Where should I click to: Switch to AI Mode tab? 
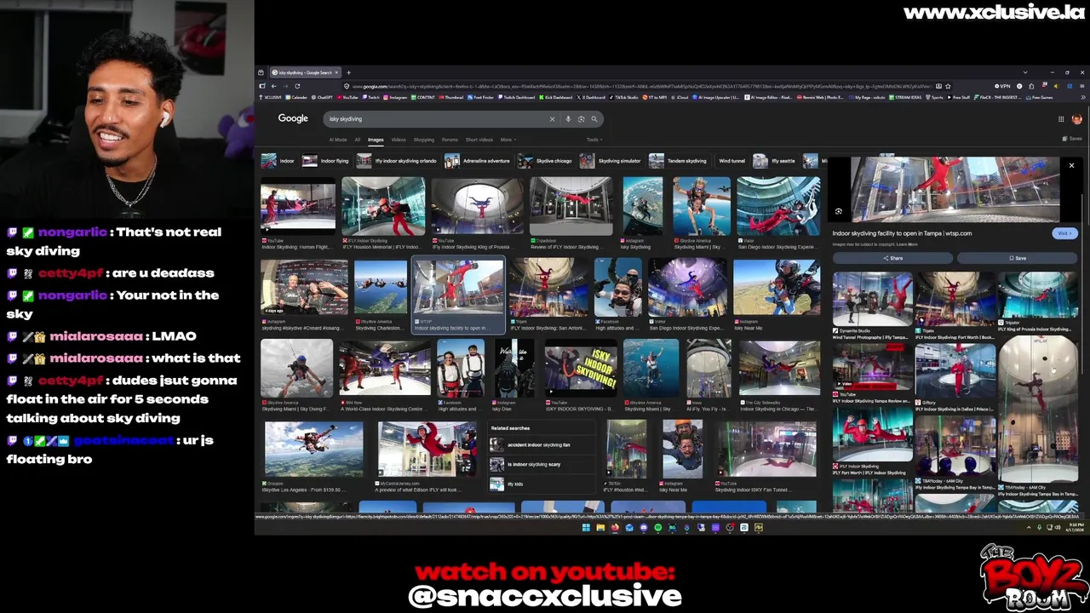coord(338,140)
